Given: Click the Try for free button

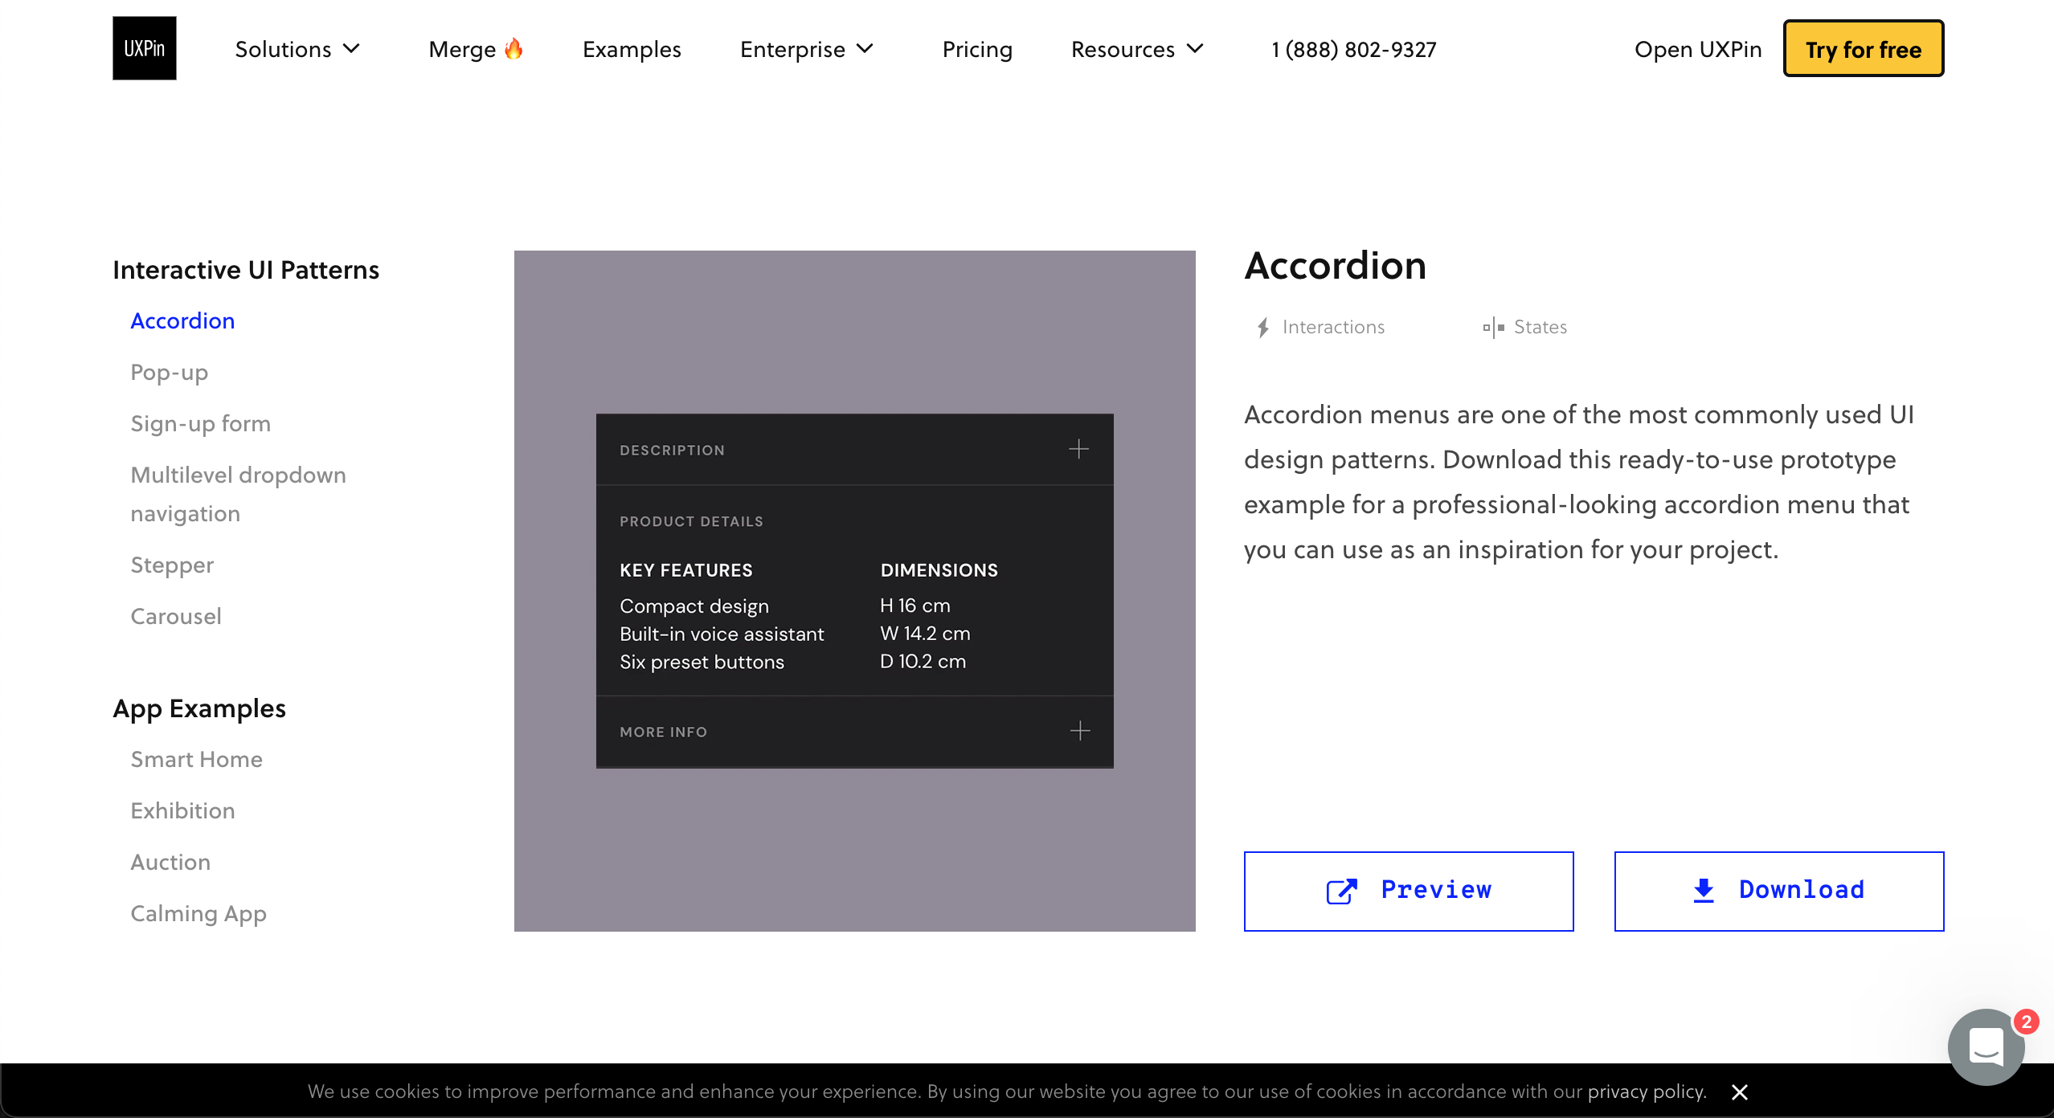Looking at the screenshot, I should coord(1863,49).
